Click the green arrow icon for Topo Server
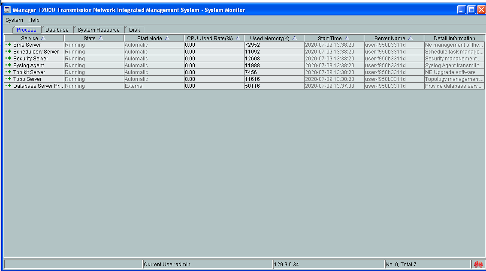486x271 pixels. tap(9, 79)
